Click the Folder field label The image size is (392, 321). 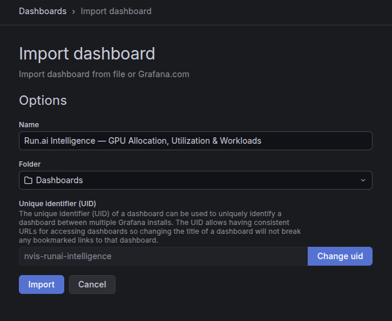(29, 164)
